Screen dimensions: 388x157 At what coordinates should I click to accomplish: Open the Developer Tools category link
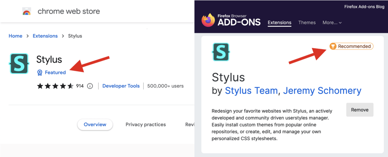coord(121,86)
